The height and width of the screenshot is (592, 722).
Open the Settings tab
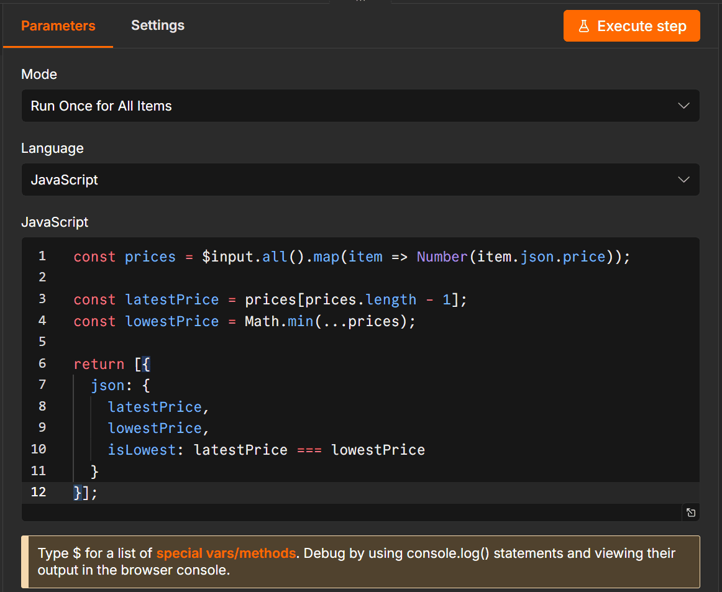(x=157, y=25)
